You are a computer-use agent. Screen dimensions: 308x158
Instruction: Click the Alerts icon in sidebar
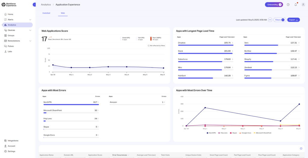tap(5, 19)
